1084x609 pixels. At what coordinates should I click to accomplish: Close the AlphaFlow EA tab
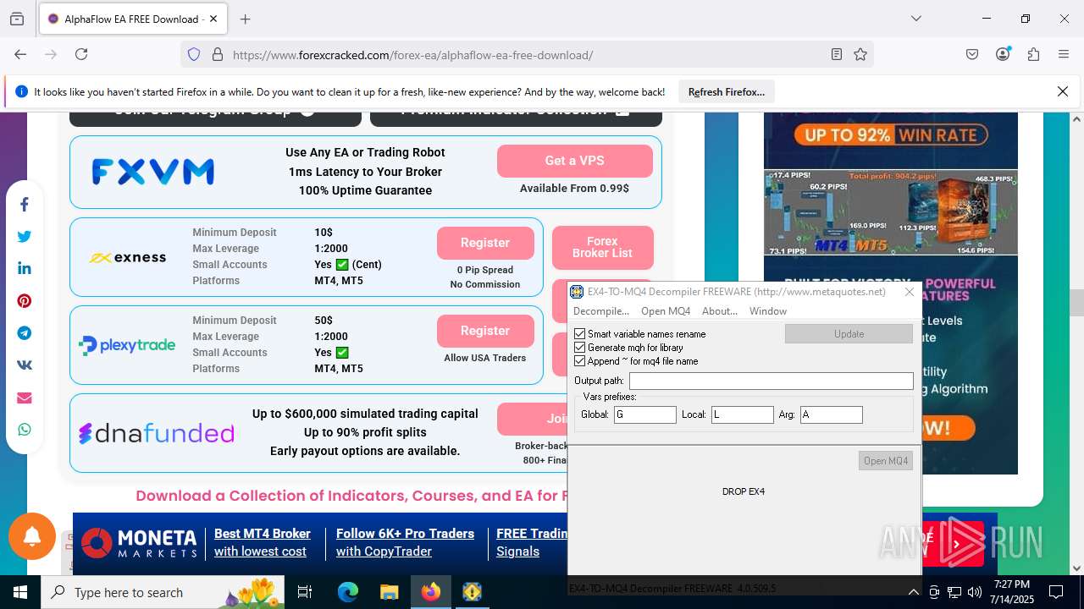213,19
